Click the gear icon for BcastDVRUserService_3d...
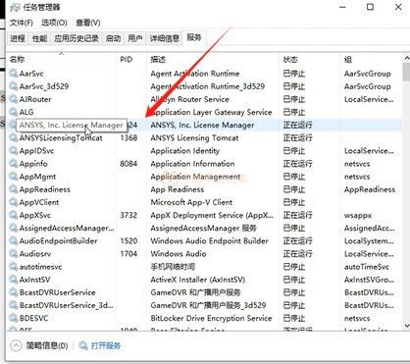 pos(14,305)
